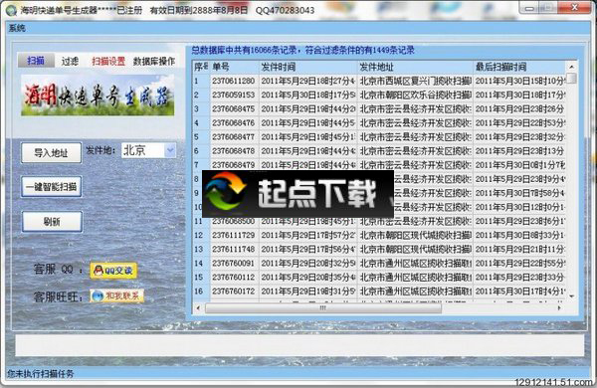Select tracking number 2376068477

(234, 136)
